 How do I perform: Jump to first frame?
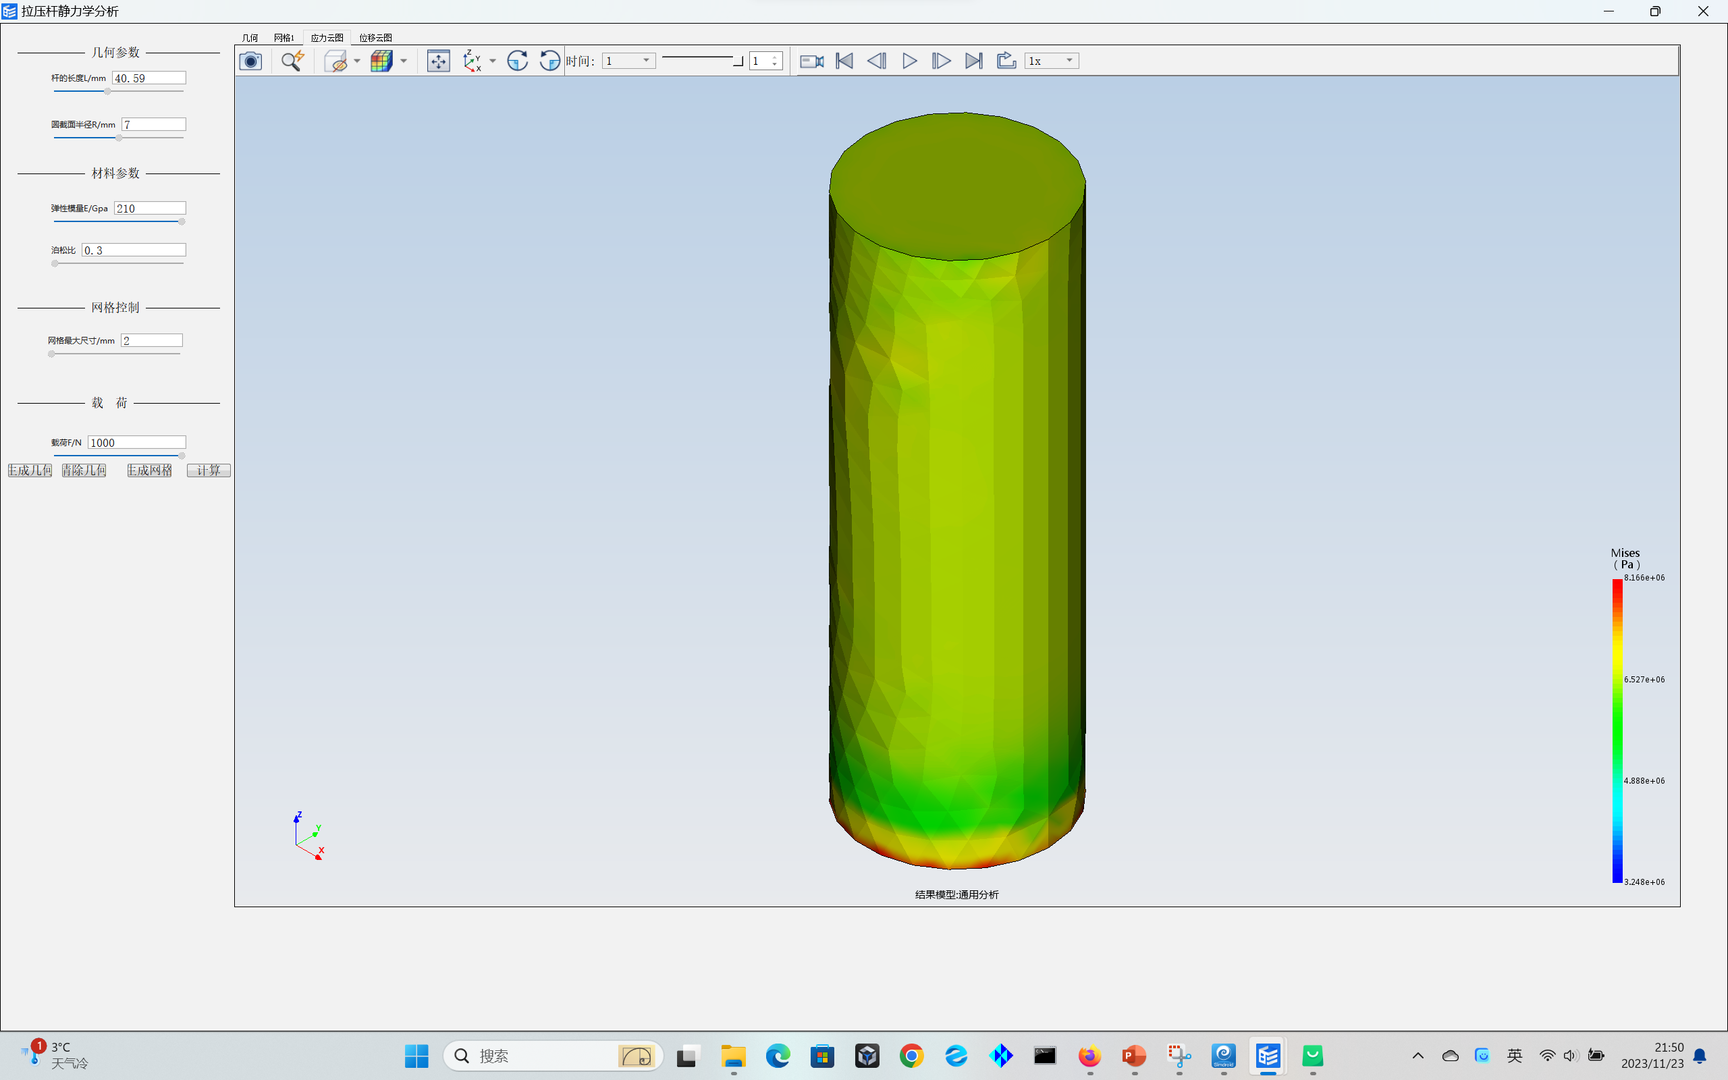844,61
